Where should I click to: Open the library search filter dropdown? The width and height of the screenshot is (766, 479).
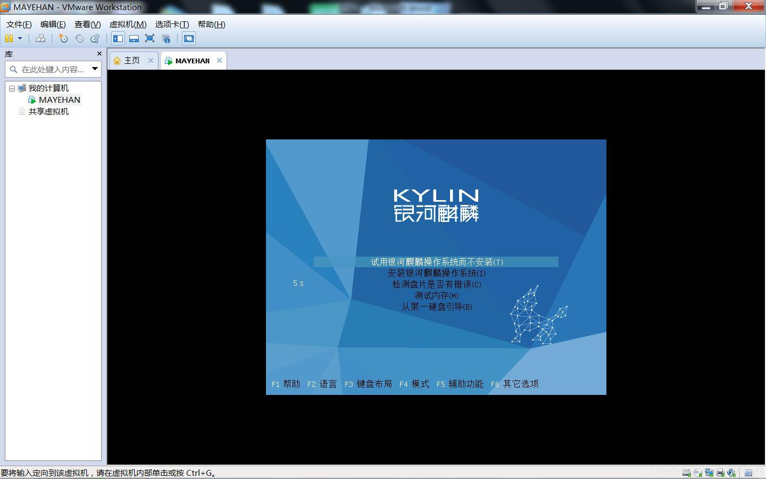click(x=95, y=69)
